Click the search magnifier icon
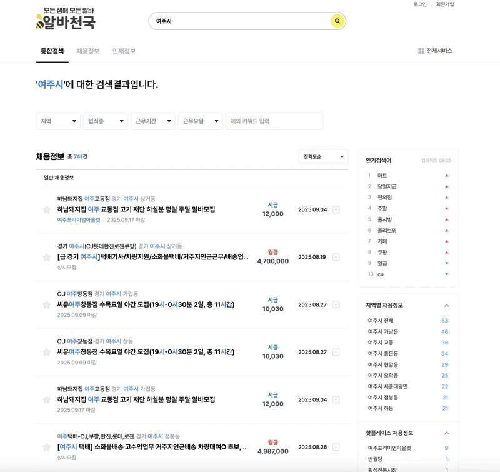The width and height of the screenshot is (500, 472). (337, 21)
